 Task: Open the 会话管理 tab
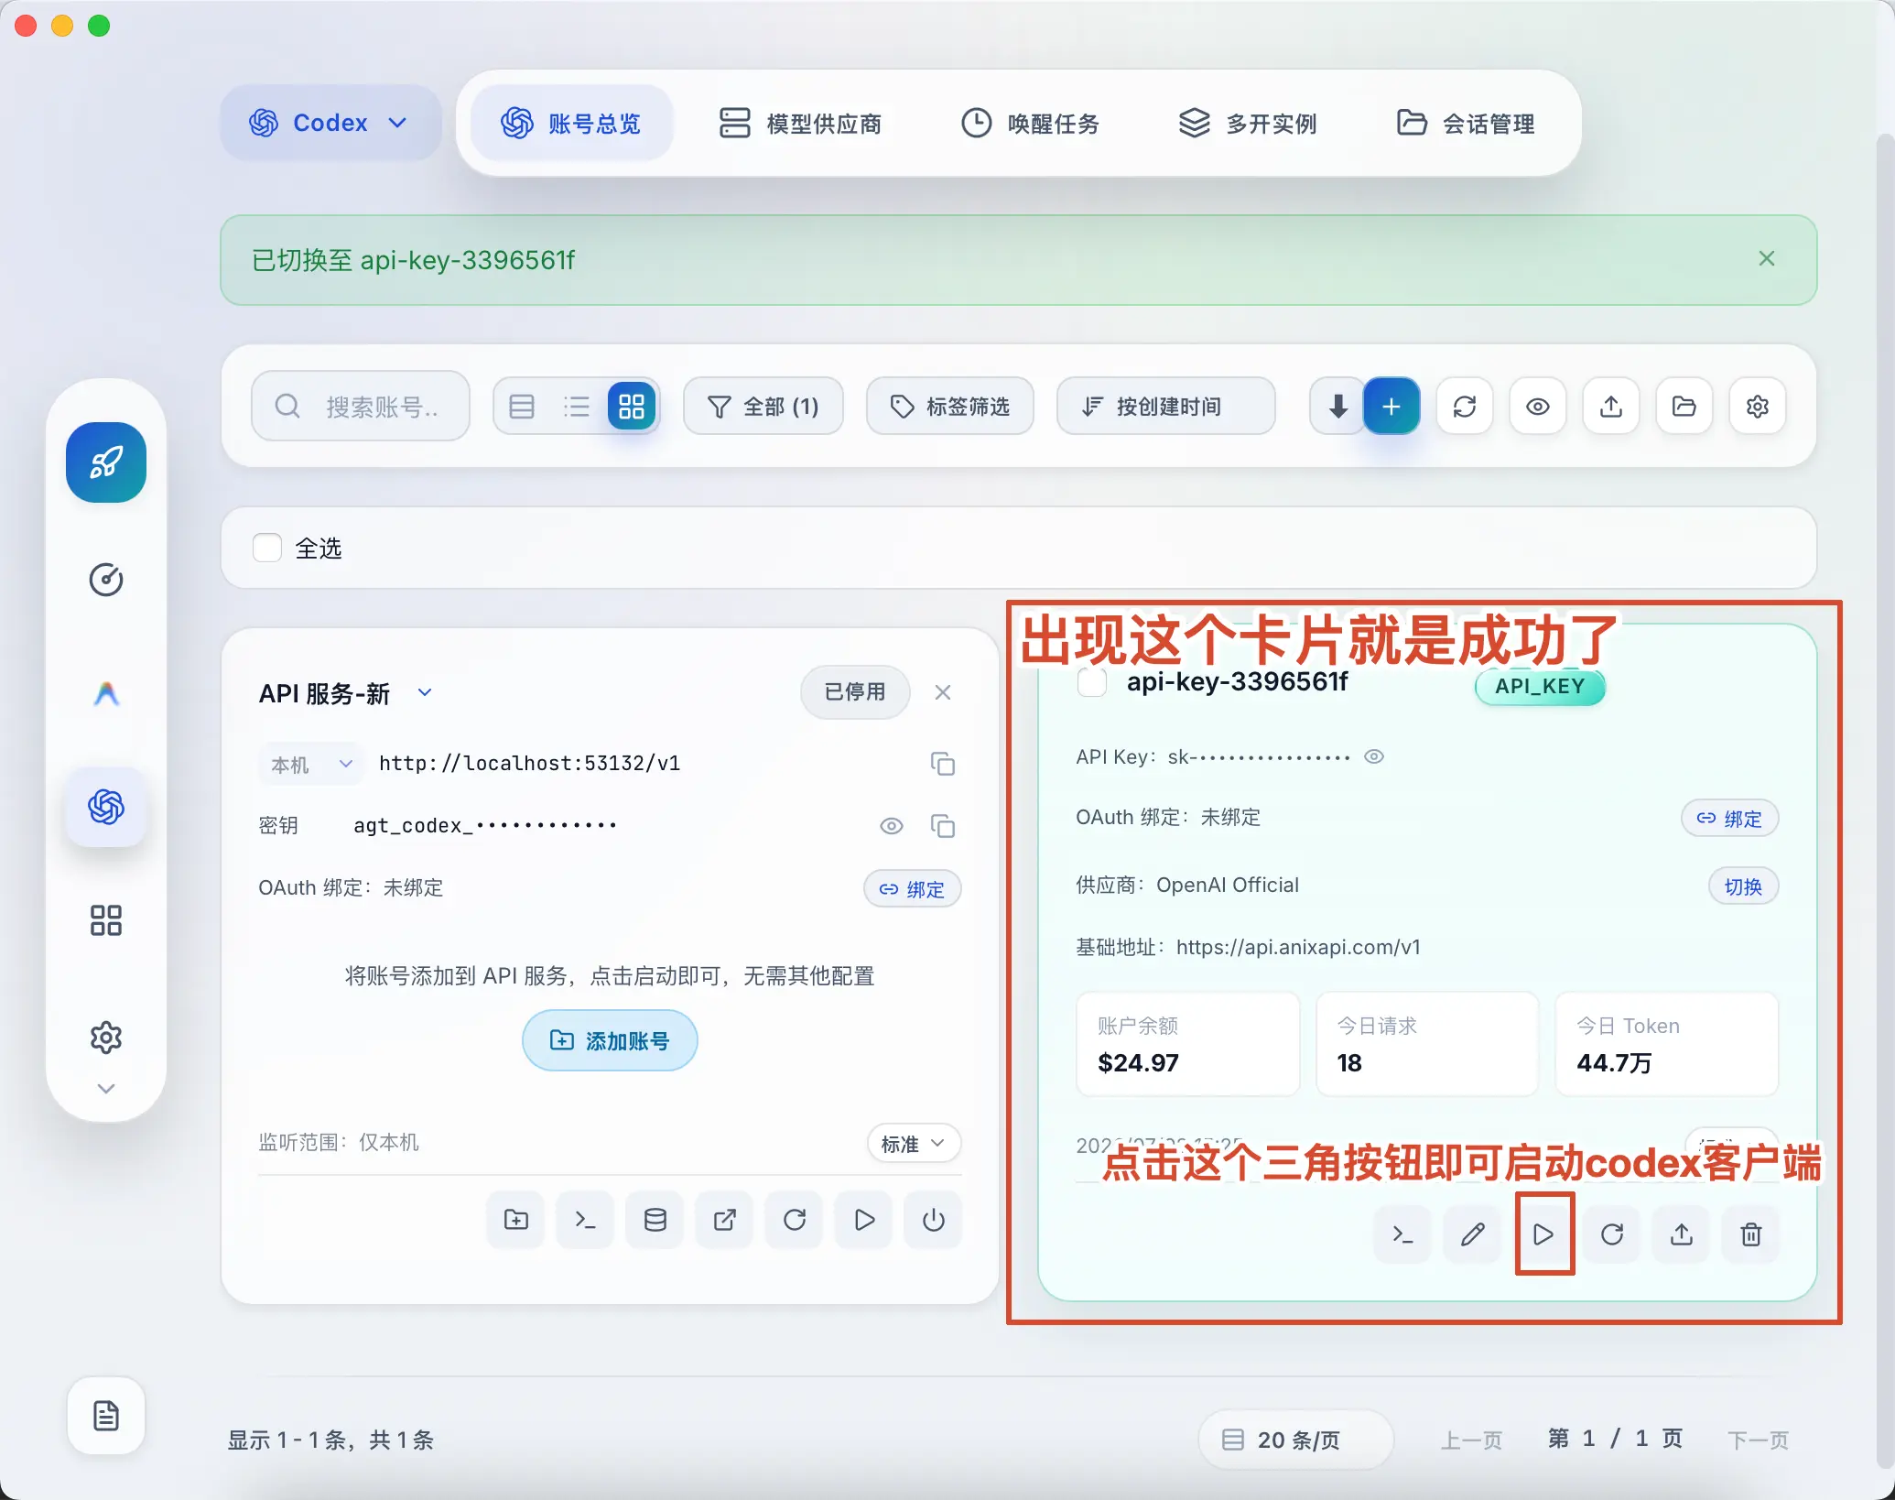point(1466,123)
